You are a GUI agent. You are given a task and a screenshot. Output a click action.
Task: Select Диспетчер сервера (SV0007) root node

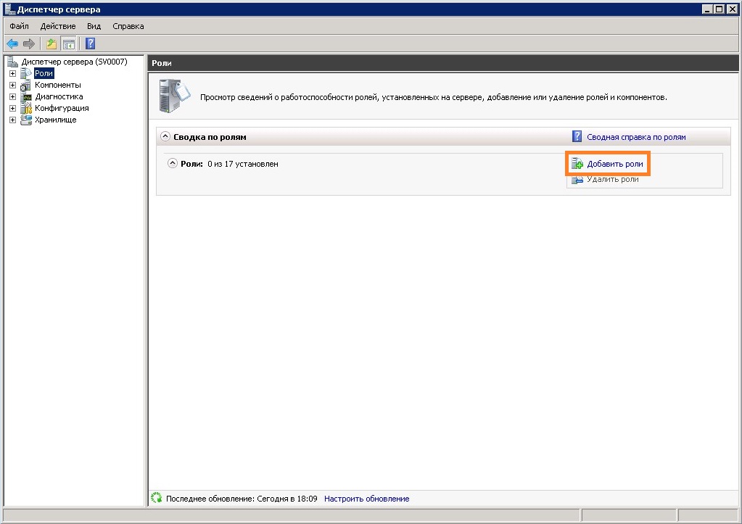pos(74,62)
